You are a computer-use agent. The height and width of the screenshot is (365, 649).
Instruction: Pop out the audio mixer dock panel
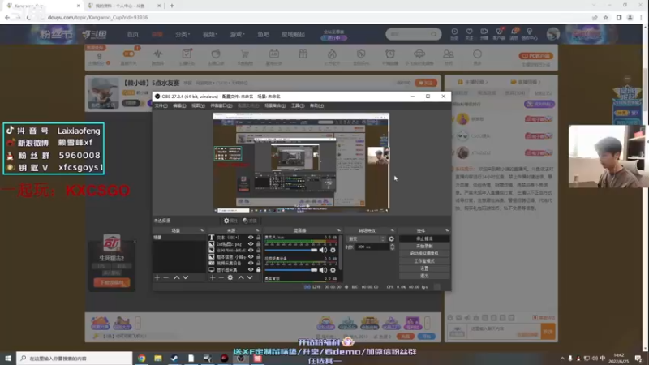coord(339,230)
